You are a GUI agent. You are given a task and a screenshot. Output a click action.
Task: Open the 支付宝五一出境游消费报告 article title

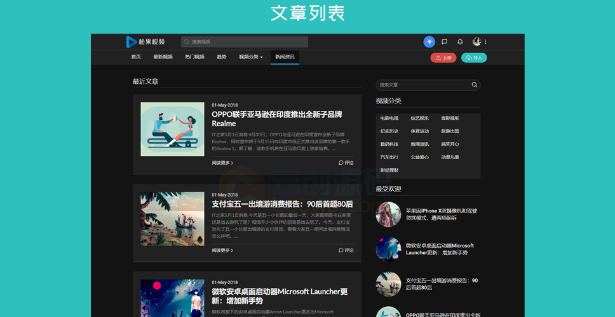282,204
